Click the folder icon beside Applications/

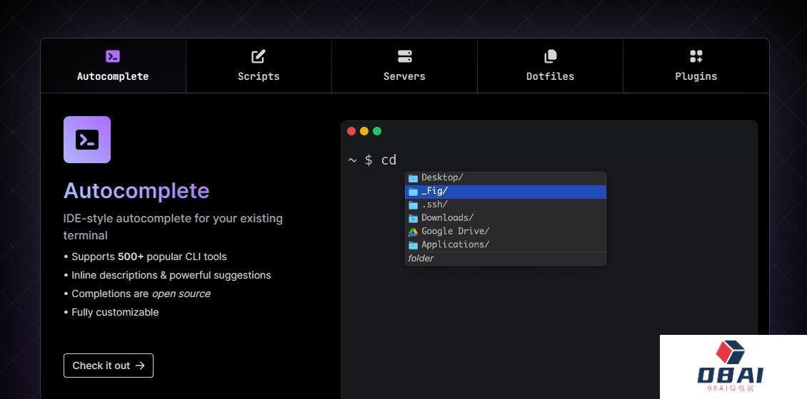[x=413, y=245]
